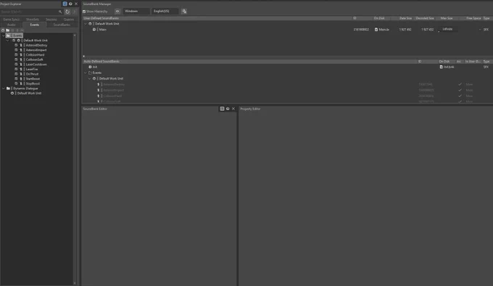The width and height of the screenshot is (493, 286).
Task: Open the English(US) language dropdown
Action: click(x=165, y=12)
